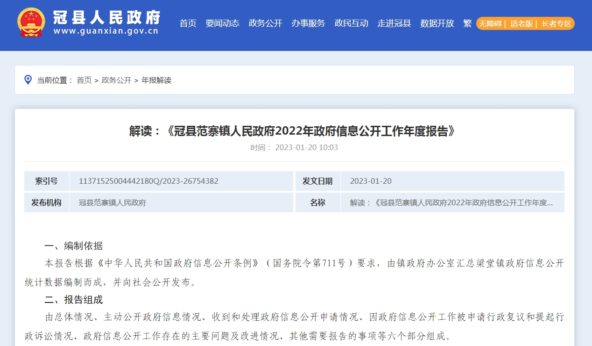
Task: Click the 名称 label cell
Action: pos(318,202)
